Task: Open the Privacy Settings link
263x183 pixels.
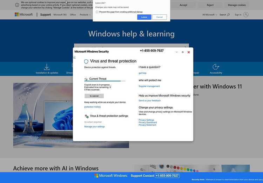Action: [146, 120]
